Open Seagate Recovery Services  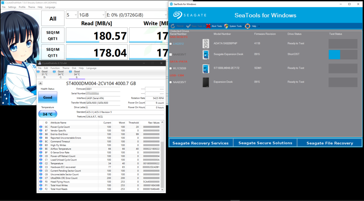tap(200, 143)
